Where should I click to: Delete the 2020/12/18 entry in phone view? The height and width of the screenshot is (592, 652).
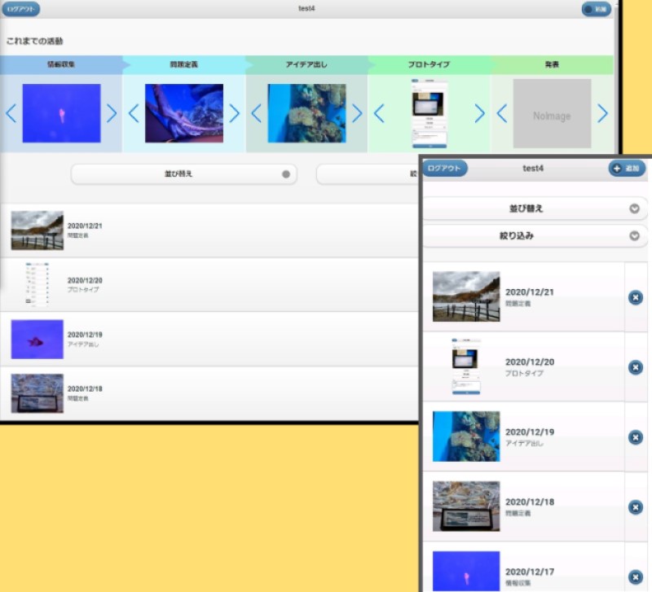(636, 507)
